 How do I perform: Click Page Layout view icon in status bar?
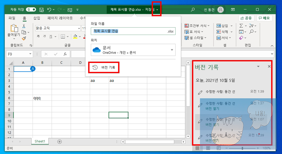[x=208, y=148]
